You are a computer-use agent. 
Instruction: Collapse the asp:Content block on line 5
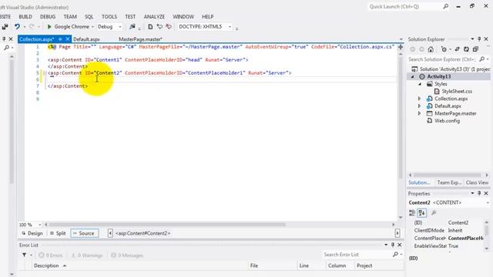45,73
